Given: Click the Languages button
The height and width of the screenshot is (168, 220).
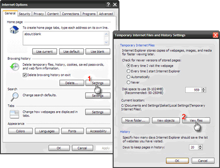Looking at the screenshot, I should coord(47,131).
